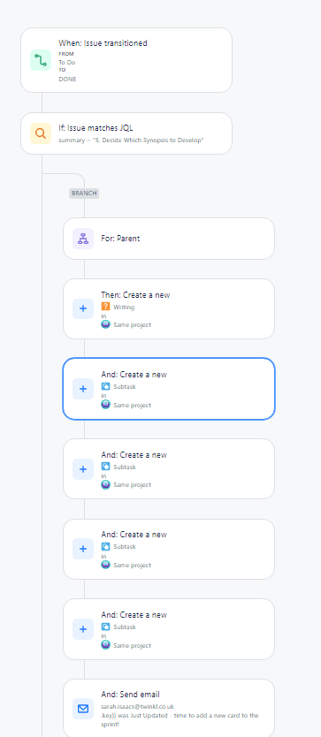Open the If: Issue matches JQL condition

(126, 133)
